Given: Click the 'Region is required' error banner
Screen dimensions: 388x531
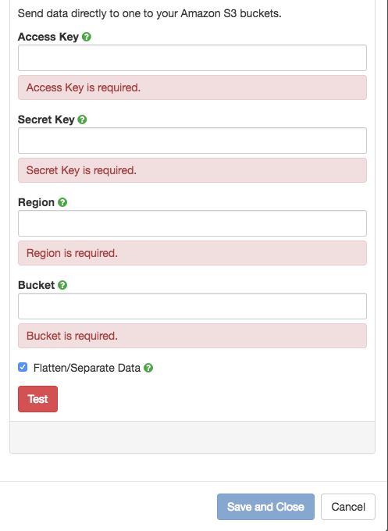Looking at the screenshot, I should point(192,253).
